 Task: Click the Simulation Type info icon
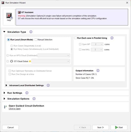pos(31,32)
